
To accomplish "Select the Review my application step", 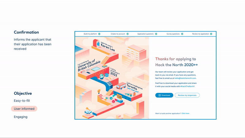I will pos(201,34).
